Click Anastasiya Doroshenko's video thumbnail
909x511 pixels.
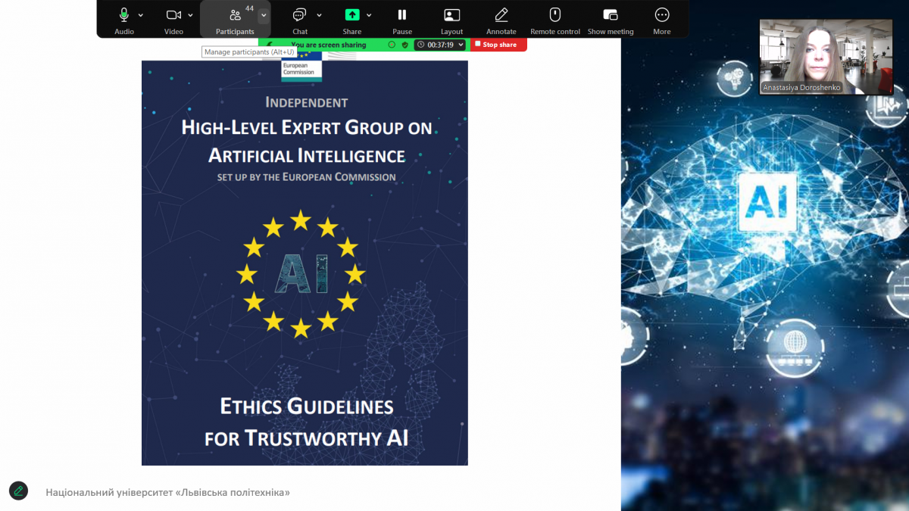(815, 57)
